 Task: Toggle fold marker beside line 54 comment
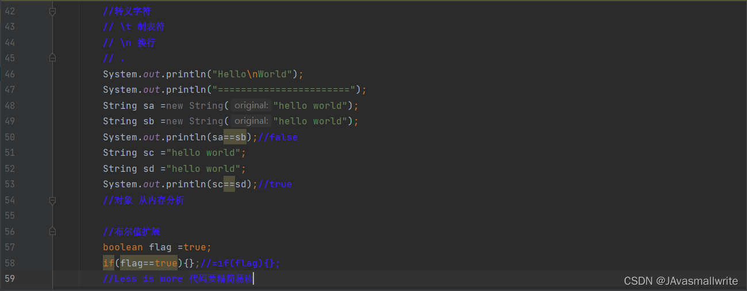point(53,200)
